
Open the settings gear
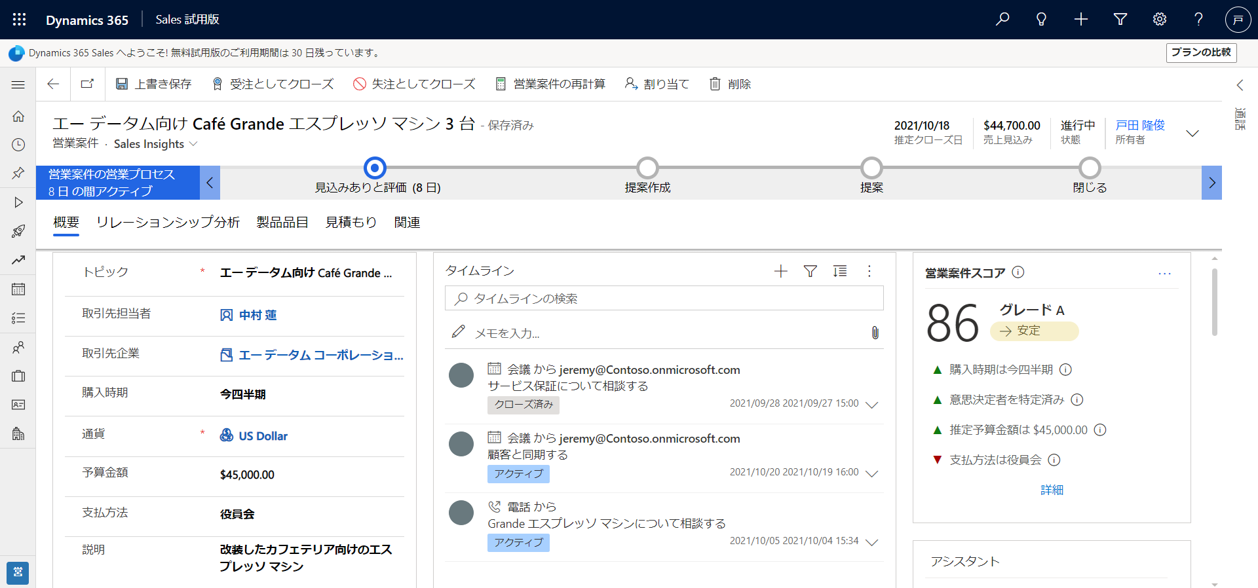click(x=1160, y=20)
